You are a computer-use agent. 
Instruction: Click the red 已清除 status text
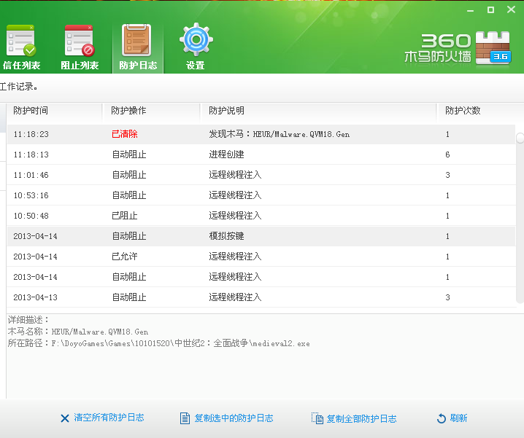(x=125, y=134)
